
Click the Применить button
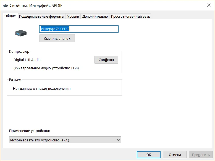[x=201, y=155]
